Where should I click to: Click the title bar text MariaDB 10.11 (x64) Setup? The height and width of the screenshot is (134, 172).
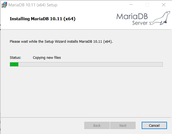[33, 5]
